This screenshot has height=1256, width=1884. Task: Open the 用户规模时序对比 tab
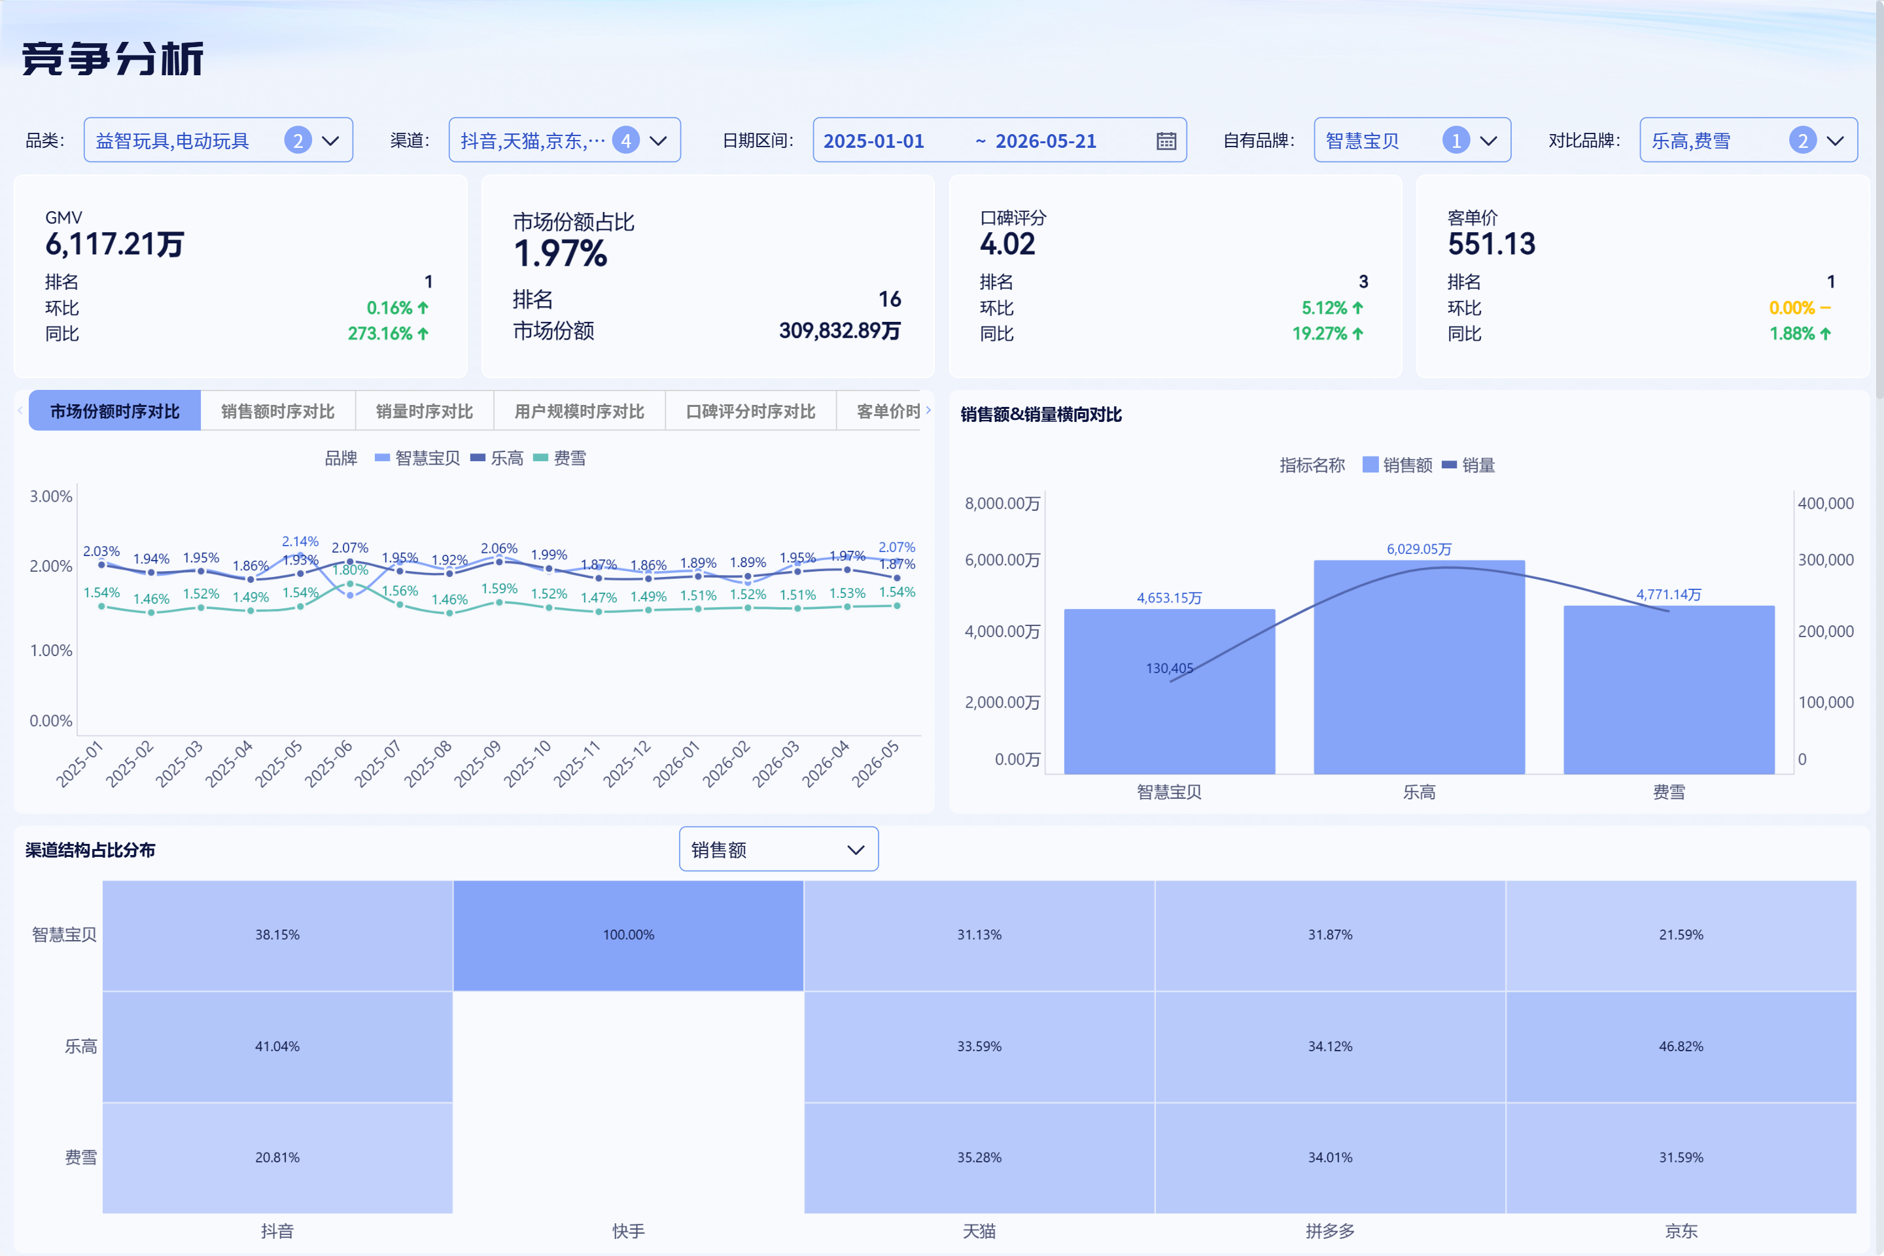pyautogui.click(x=579, y=411)
